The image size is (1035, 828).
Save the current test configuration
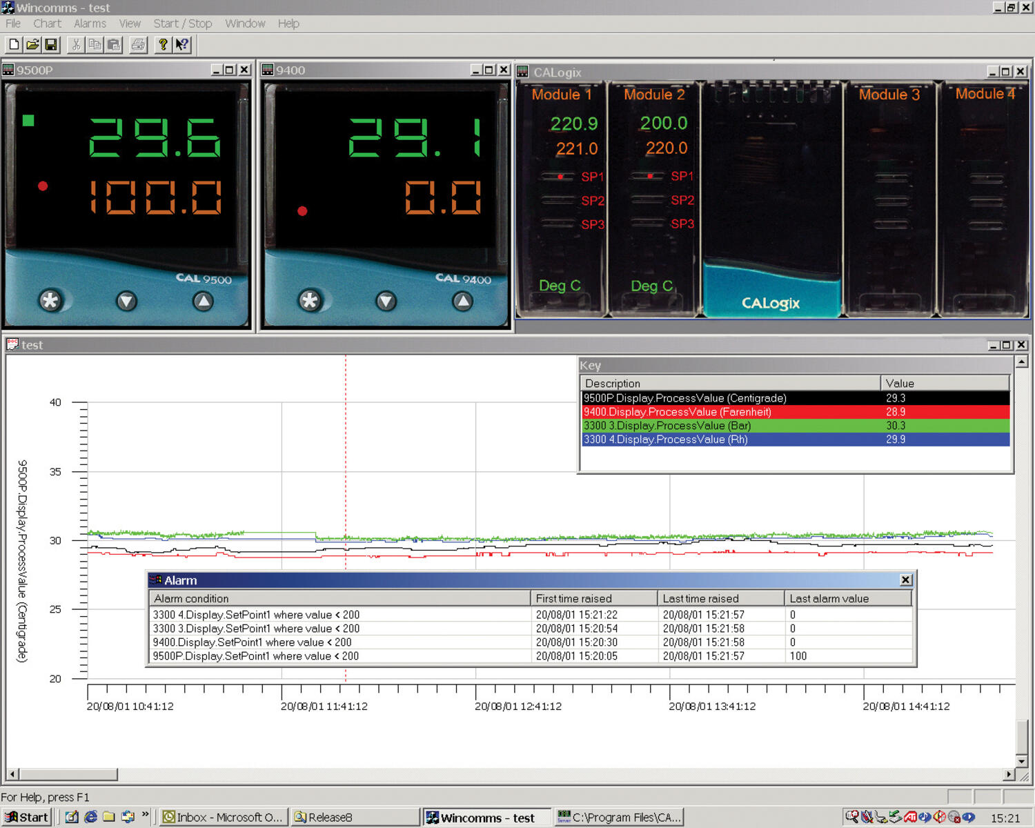[x=51, y=45]
